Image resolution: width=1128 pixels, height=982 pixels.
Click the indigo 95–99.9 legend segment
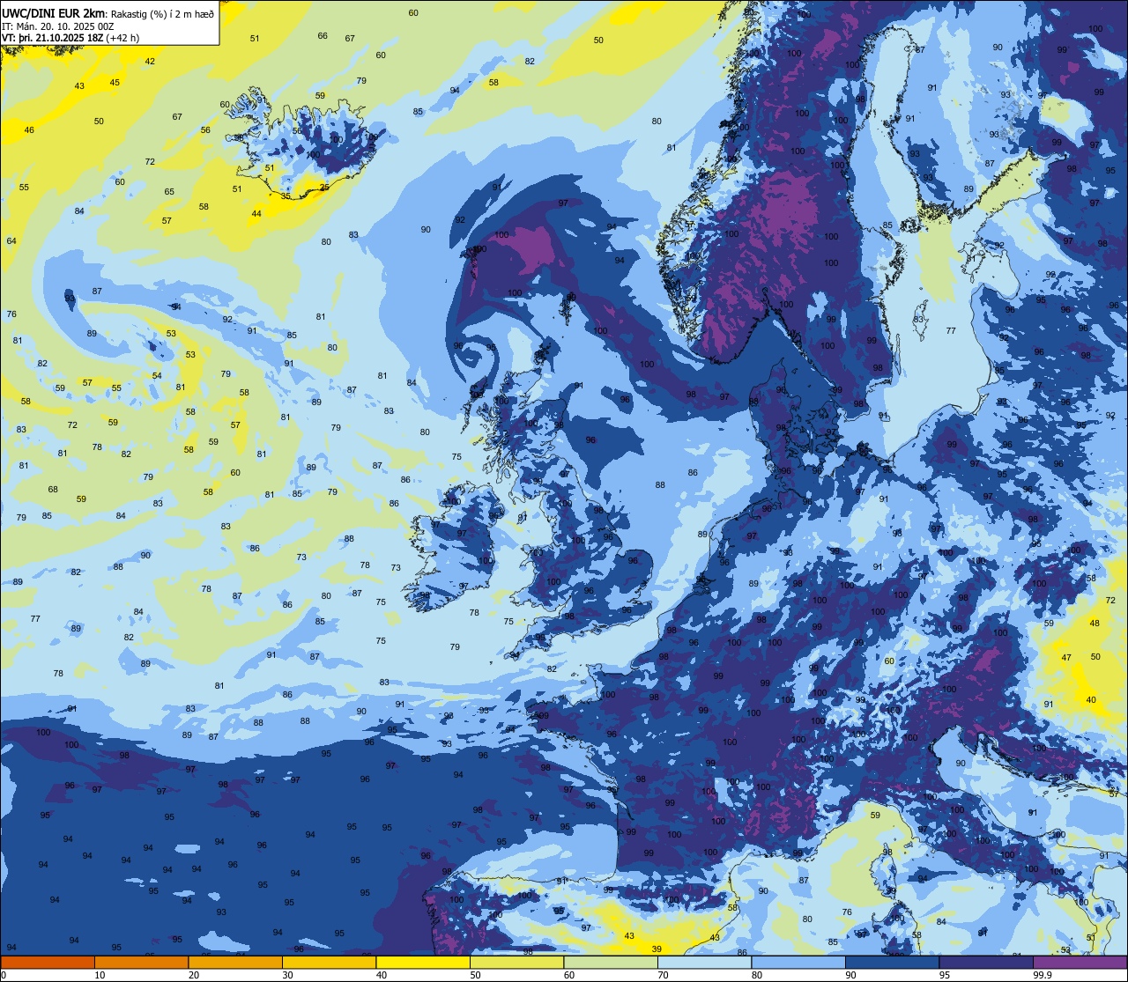[986, 963]
